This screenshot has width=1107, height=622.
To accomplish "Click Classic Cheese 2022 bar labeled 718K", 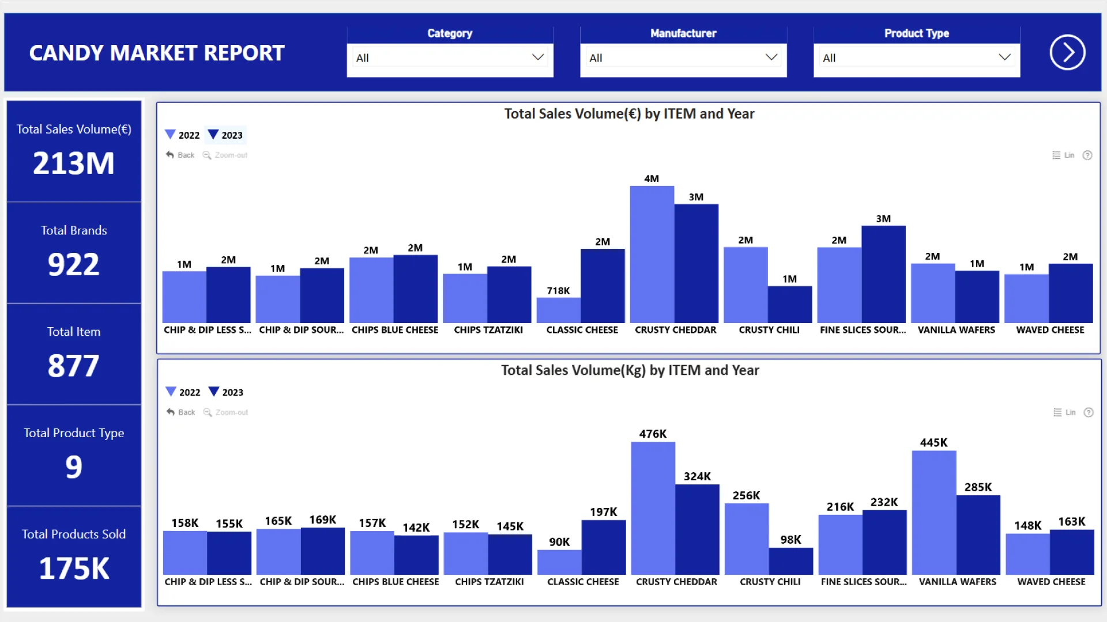I will point(559,310).
